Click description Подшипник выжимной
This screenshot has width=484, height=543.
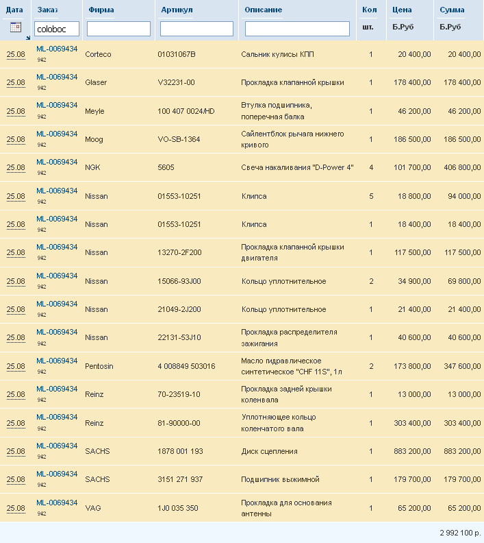pos(281,480)
